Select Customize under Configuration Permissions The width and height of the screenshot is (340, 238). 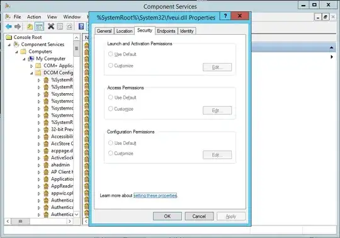(x=110, y=153)
